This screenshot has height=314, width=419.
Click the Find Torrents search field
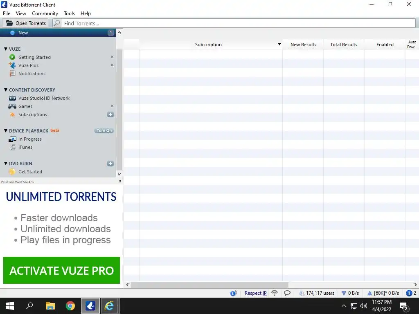tap(239, 23)
